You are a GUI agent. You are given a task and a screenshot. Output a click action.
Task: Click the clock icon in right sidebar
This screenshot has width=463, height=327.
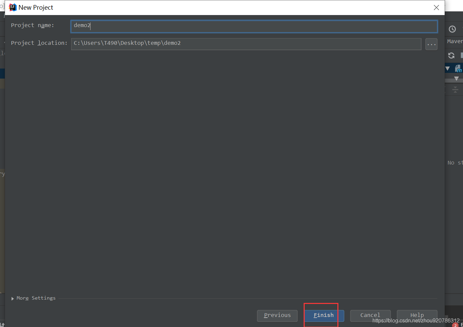[452, 29]
